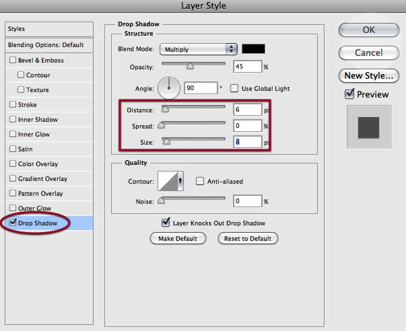Click the Opacity slider handle
This screenshot has width=406, height=331.
point(190,66)
